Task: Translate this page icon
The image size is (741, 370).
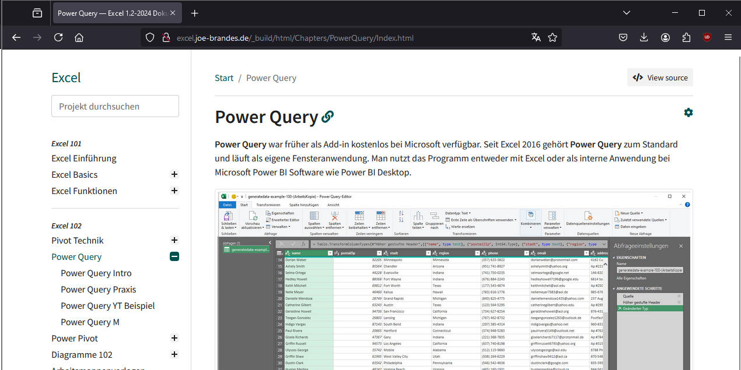Action: (536, 37)
